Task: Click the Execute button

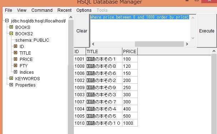Action: (x=207, y=31)
